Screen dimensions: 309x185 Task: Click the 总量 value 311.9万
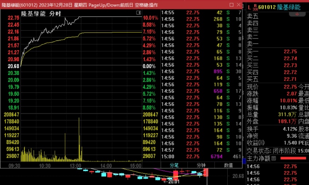point(287,114)
